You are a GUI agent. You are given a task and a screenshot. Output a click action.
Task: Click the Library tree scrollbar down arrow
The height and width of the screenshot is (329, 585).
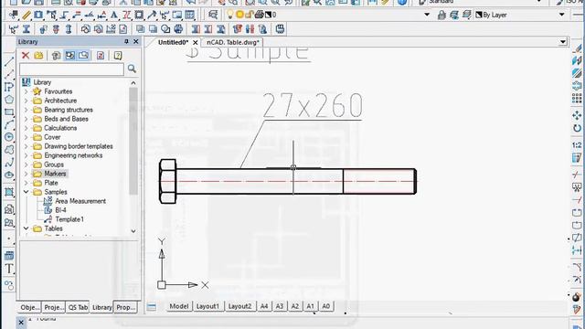133,231
